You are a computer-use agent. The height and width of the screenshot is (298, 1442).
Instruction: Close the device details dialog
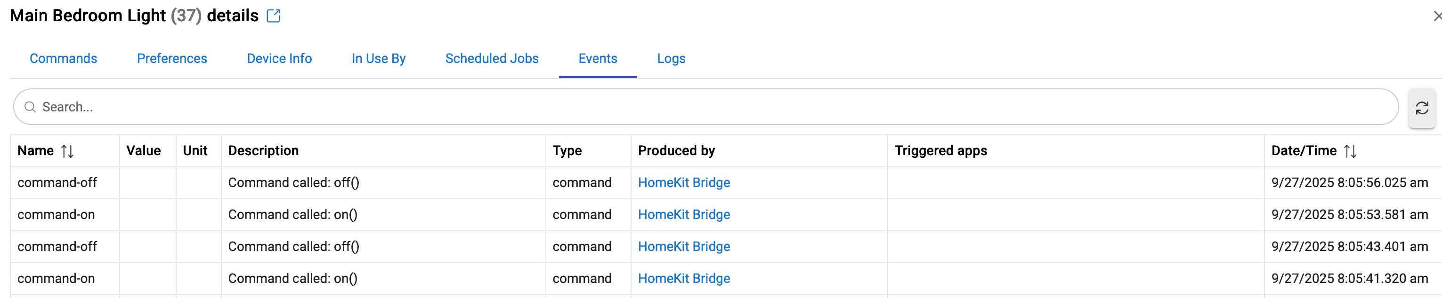[1436, 16]
